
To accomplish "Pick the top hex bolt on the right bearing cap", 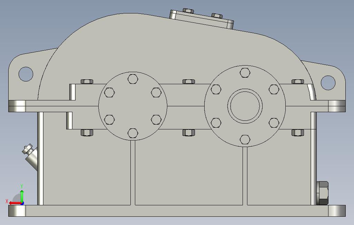I will pyautogui.click(x=245, y=72).
